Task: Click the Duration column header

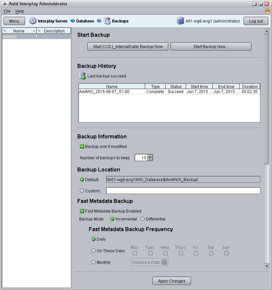Action: pyautogui.click(x=250, y=86)
